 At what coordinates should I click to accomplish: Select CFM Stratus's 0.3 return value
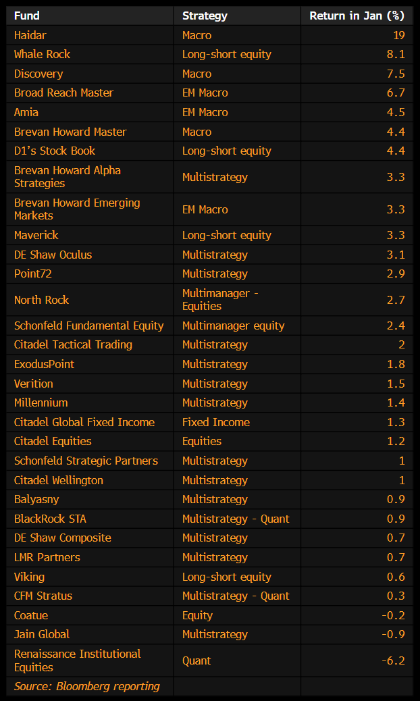396,596
